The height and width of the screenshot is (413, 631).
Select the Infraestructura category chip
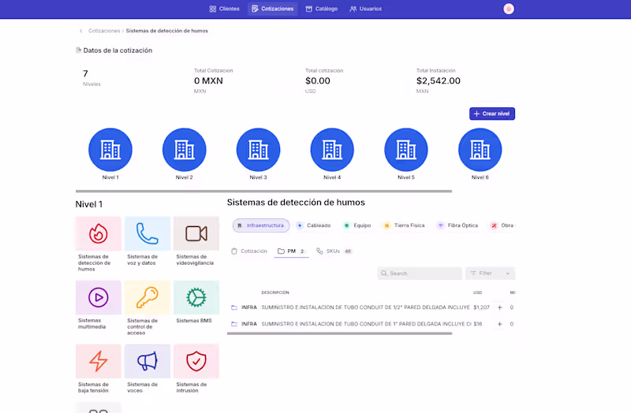coord(261,225)
